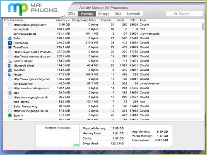This screenshot has height=155, width=207.
Task: Click into the Search field
Action: coord(184,14)
